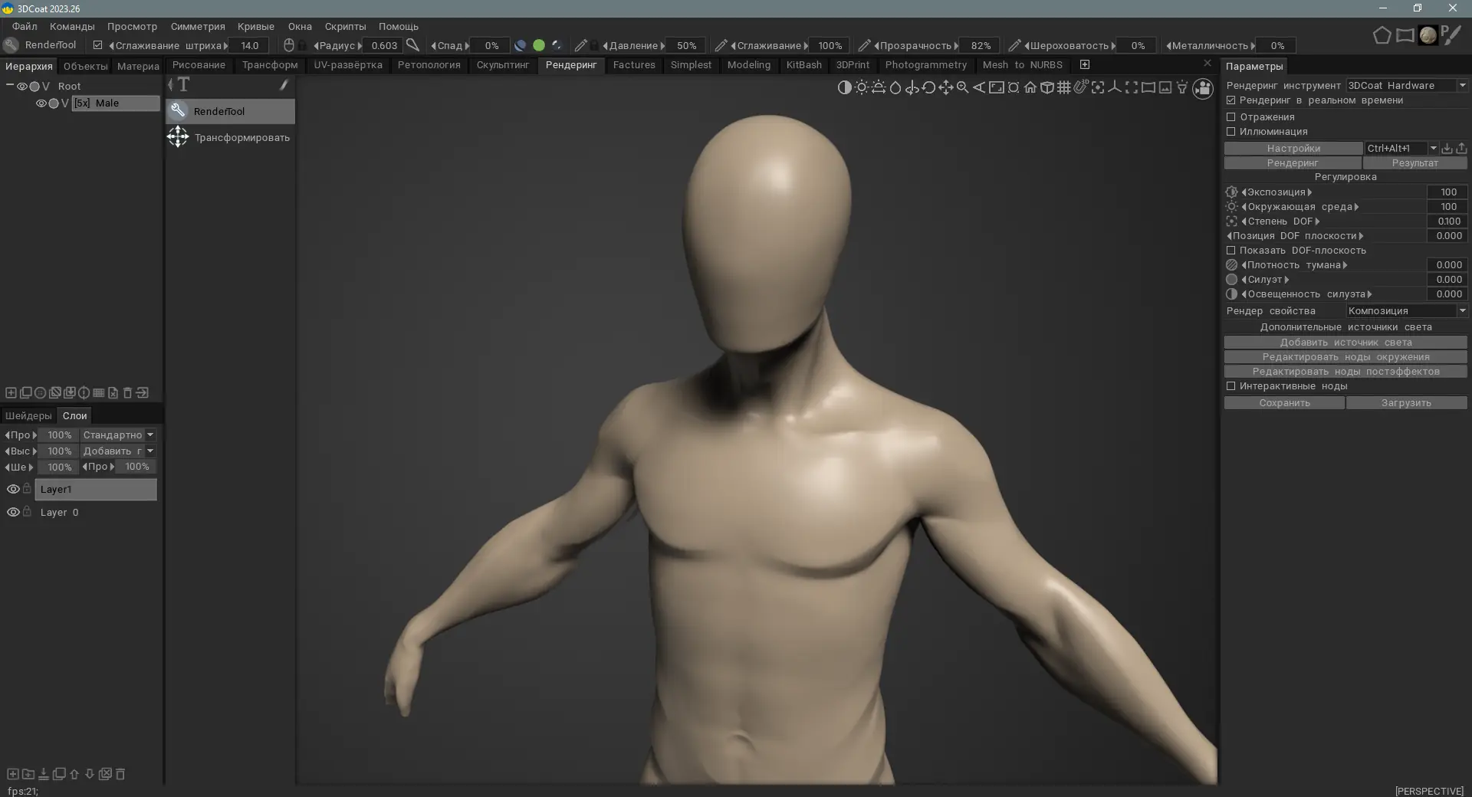Screen dimensions: 1472x797
Task: Decrease Радиус using its left arrow
Action: [316, 46]
